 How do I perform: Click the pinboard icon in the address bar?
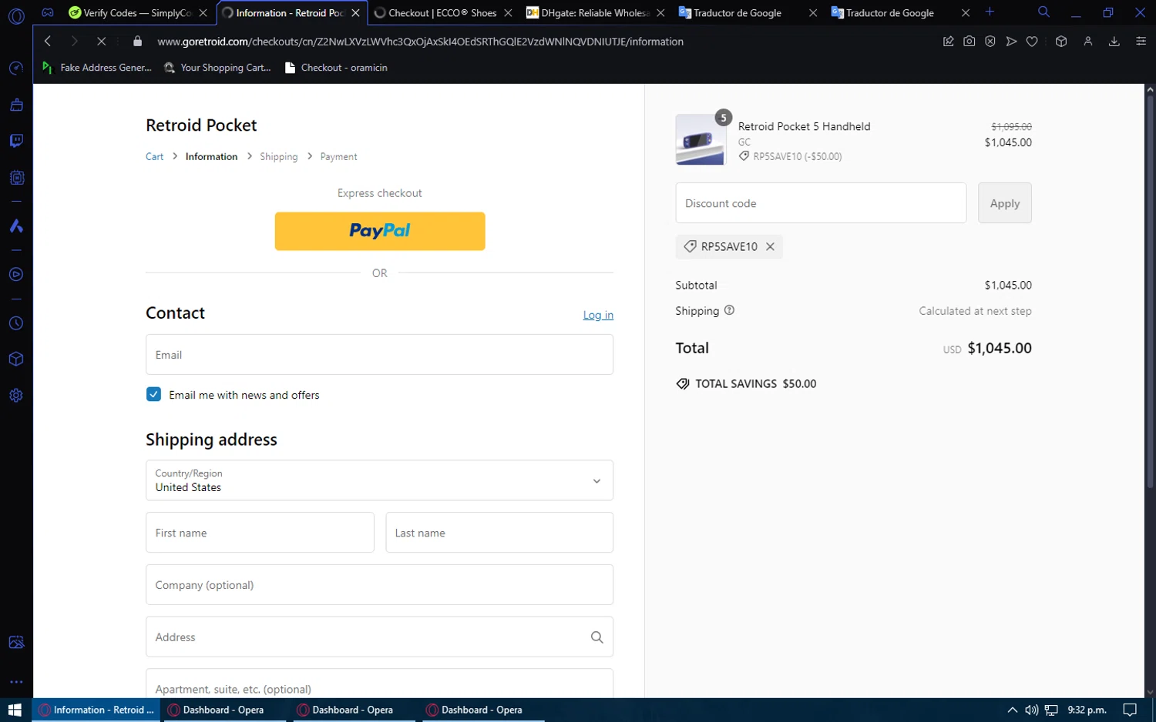pyautogui.click(x=949, y=42)
